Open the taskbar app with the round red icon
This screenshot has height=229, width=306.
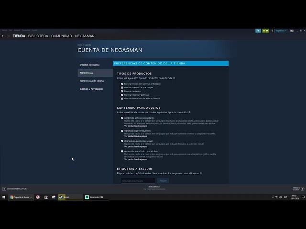click(38, 197)
